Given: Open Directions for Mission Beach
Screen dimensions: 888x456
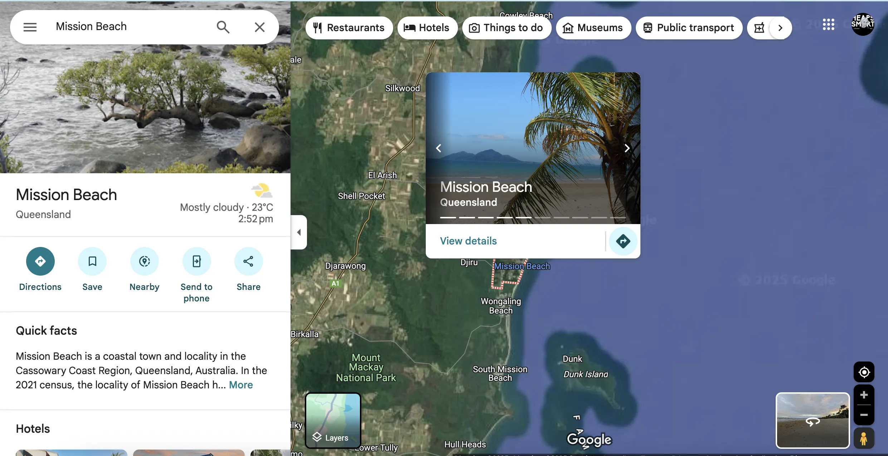Looking at the screenshot, I should (x=40, y=269).
